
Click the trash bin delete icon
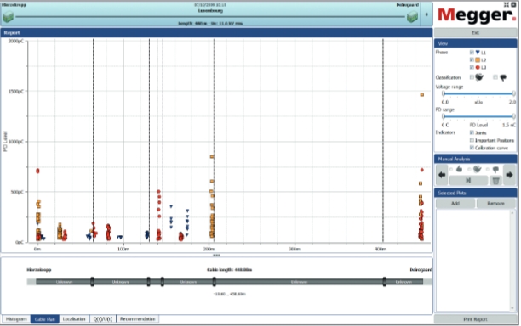[x=495, y=181]
